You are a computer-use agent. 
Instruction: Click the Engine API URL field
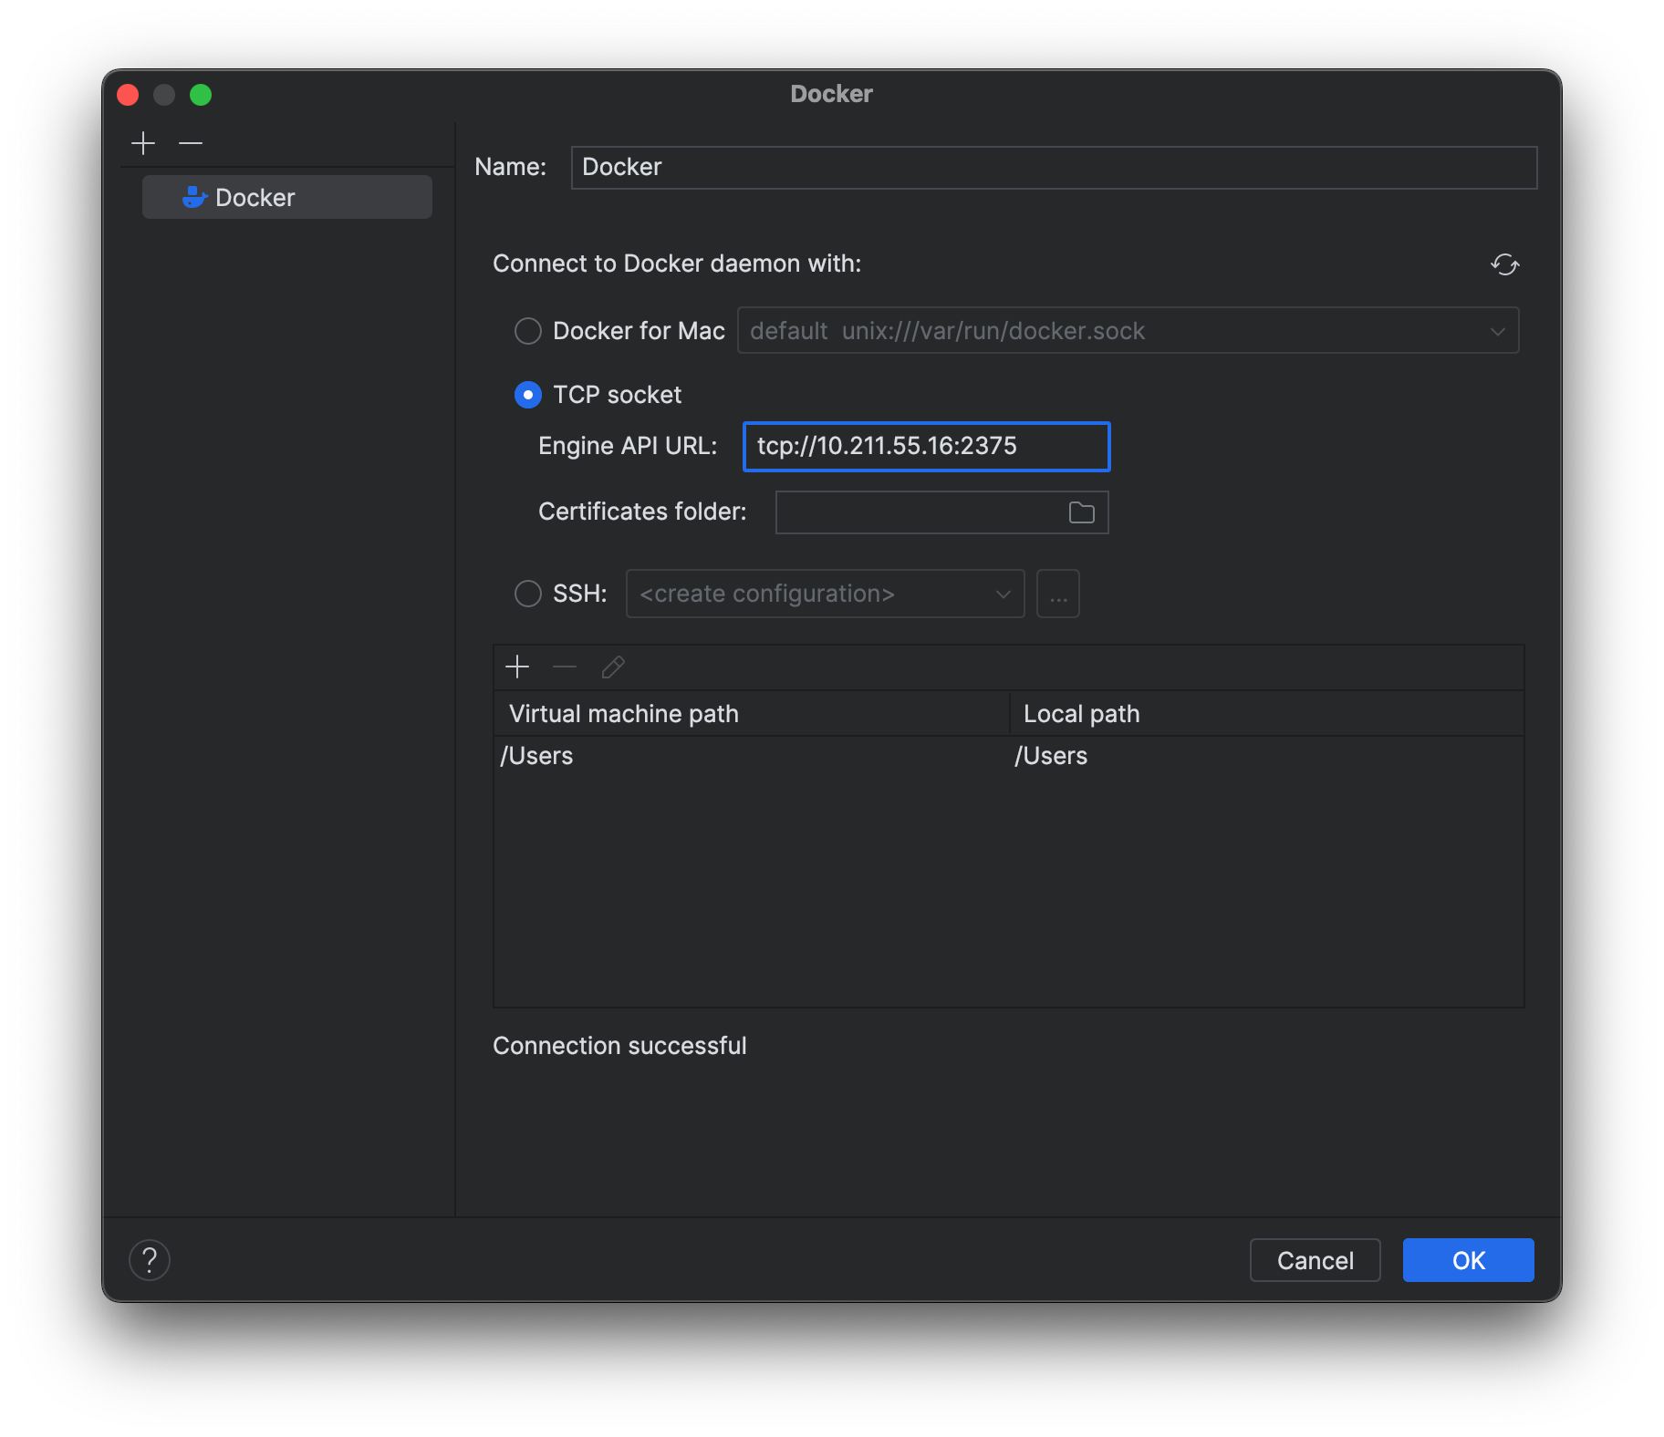pyautogui.click(x=927, y=446)
